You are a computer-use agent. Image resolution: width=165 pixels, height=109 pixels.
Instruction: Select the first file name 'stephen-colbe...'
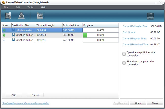25,30
